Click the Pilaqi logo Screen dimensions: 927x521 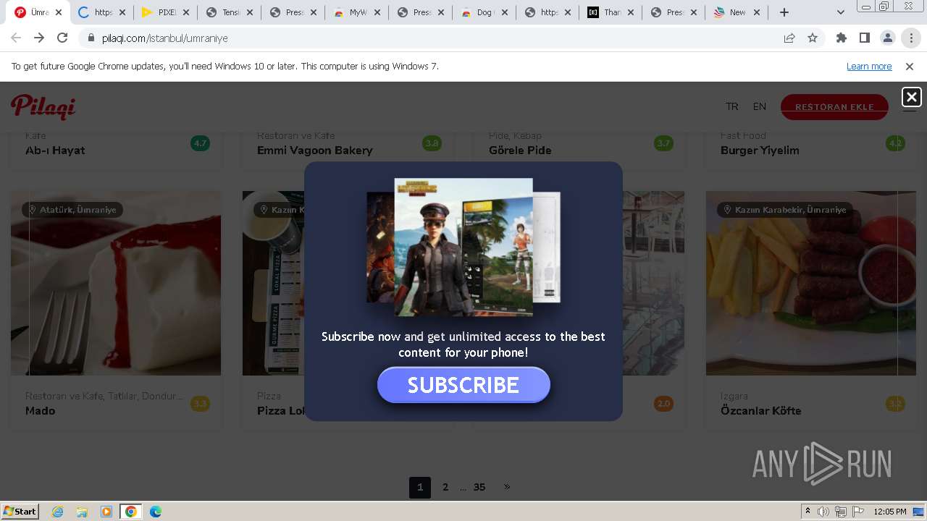click(x=43, y=107)
